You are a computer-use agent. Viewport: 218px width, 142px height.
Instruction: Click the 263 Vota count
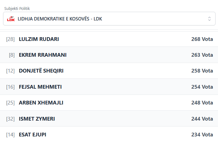(202, 55)
